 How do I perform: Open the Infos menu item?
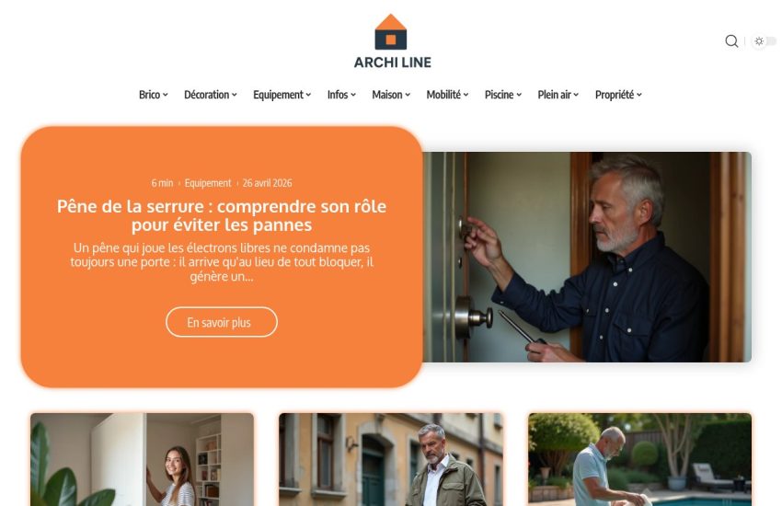341,95
